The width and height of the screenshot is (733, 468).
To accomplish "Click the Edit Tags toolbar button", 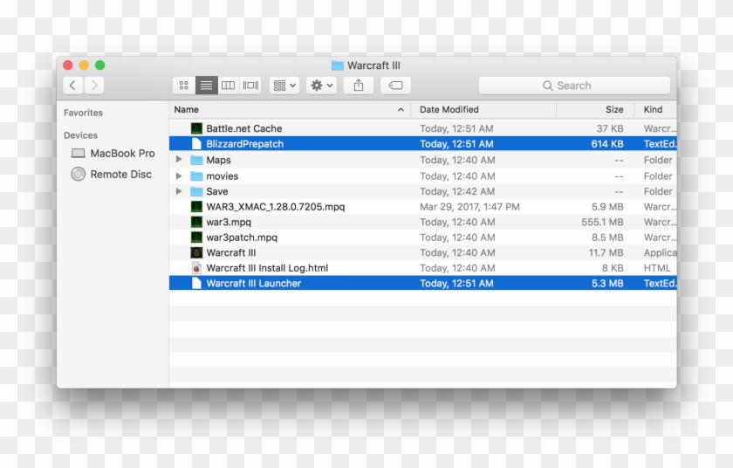I will click(395, 86).
